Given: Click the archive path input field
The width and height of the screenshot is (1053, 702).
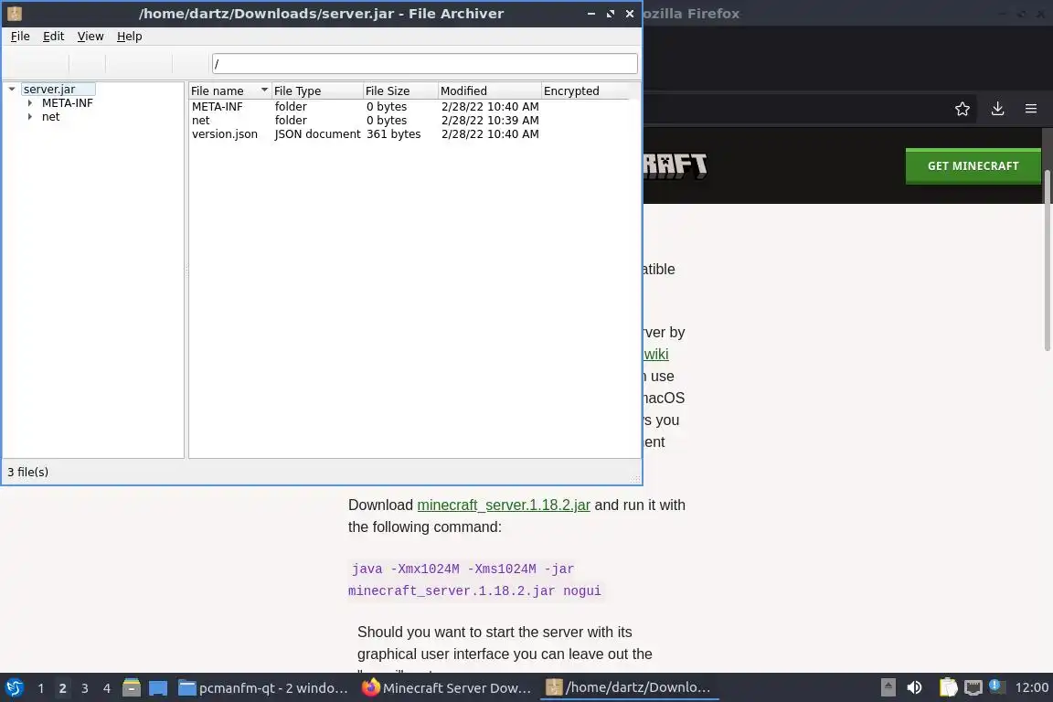Looking at the screenshot, I should tap(424, 64).
